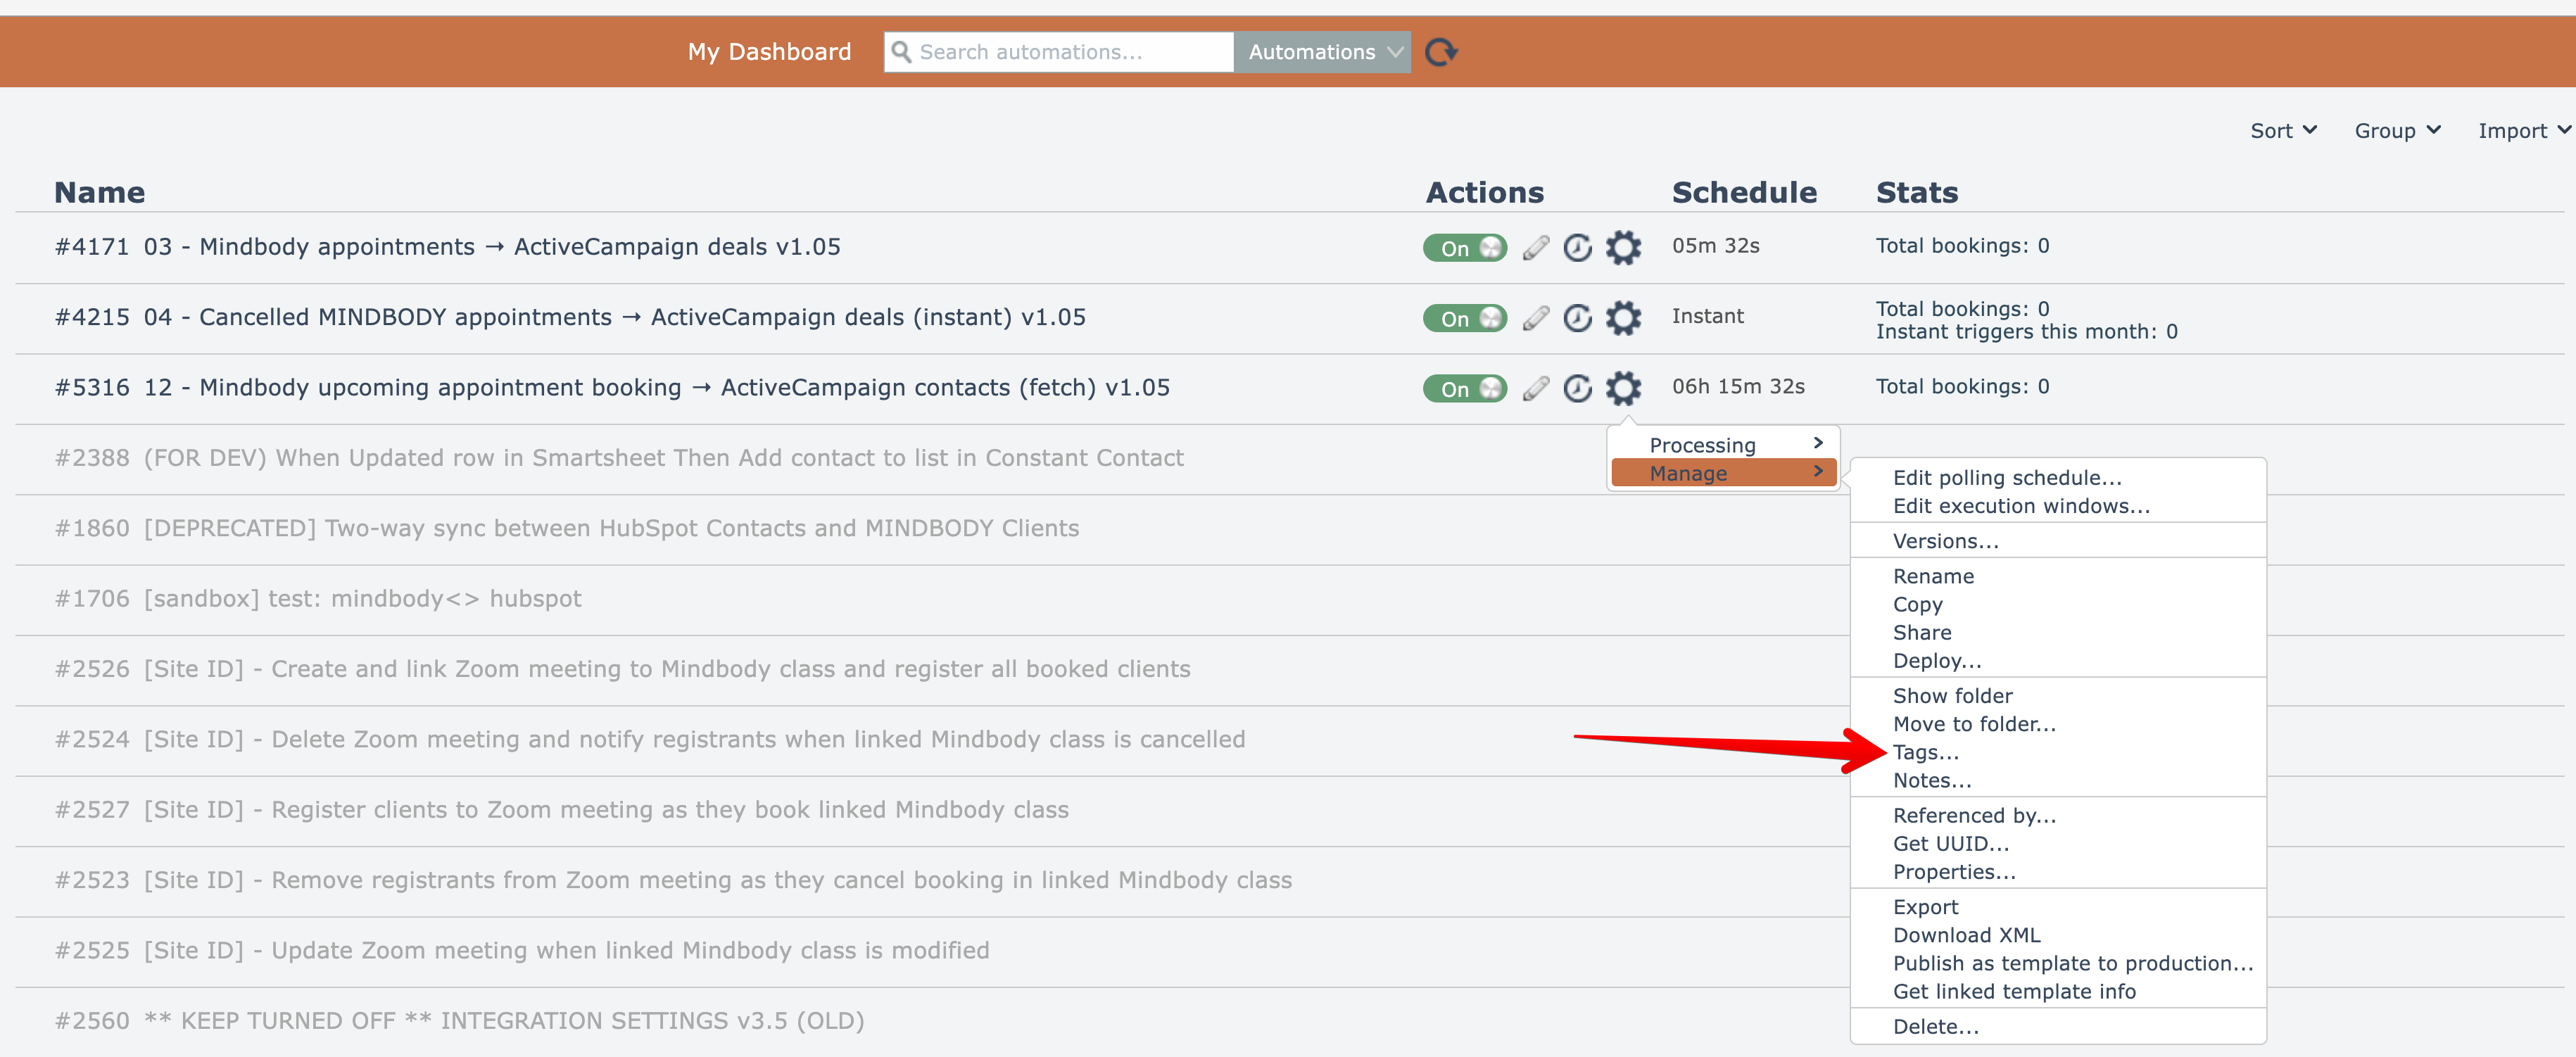2576x1057 pixels.
Task: Click gear icon for automation #4215
Action: [1623, 318]
